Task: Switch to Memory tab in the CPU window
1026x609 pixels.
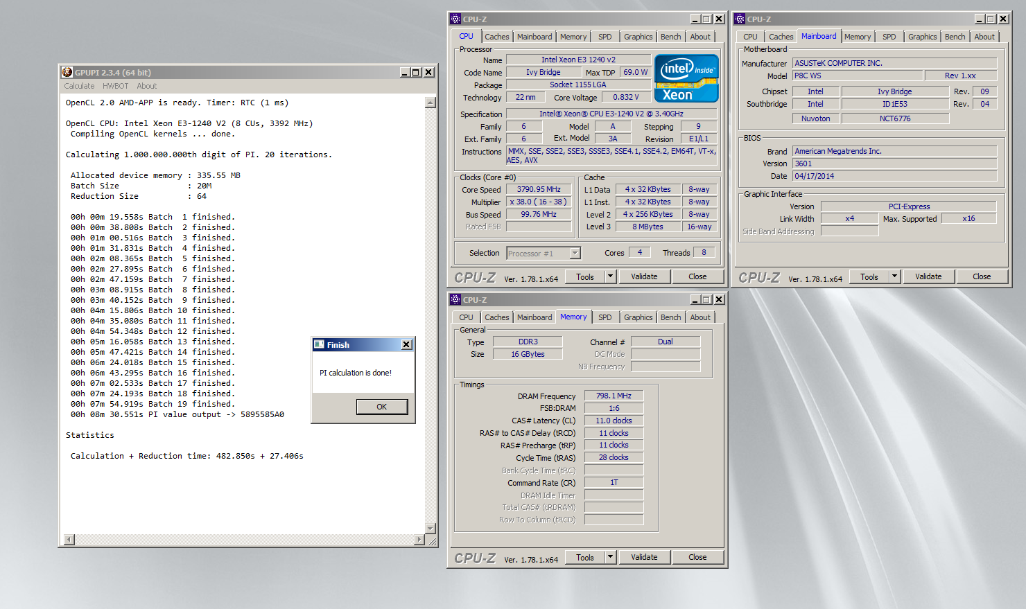Action: pos(573,37)
